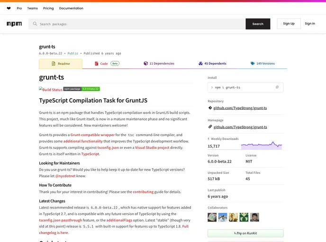Click the Looking for Maintainers heading
326x242 pixels.
pos(59,163)
